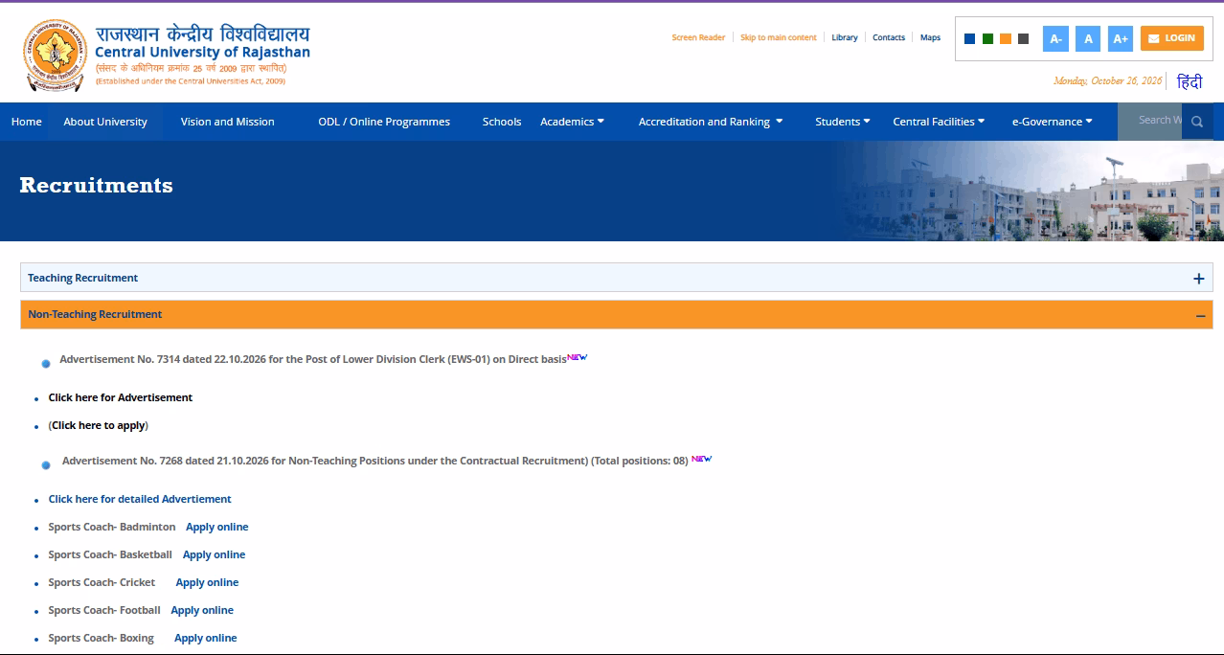Reset font size with A button
The height and width of the screenshot is (655, 1224).
[1088, 38]
